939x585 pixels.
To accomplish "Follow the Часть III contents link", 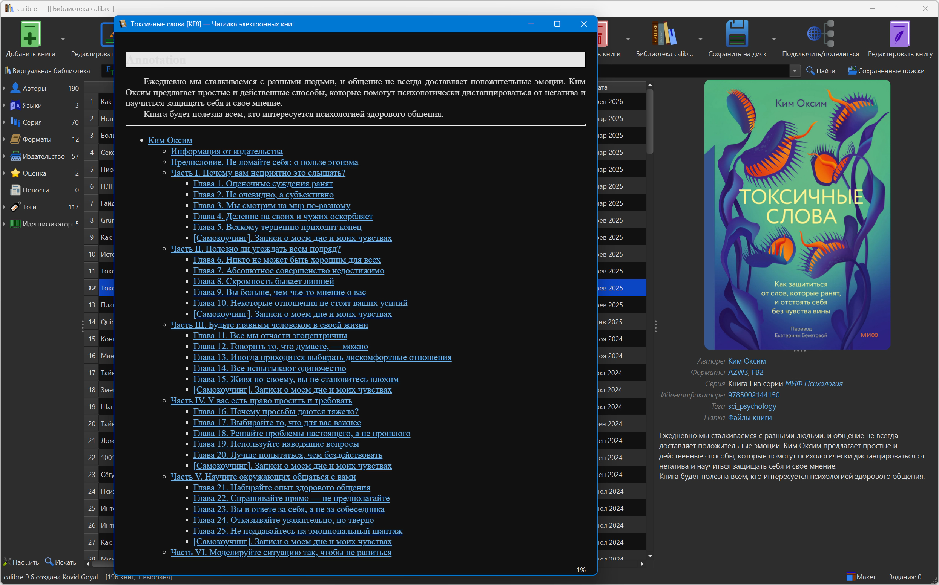I will pos(269,325).
